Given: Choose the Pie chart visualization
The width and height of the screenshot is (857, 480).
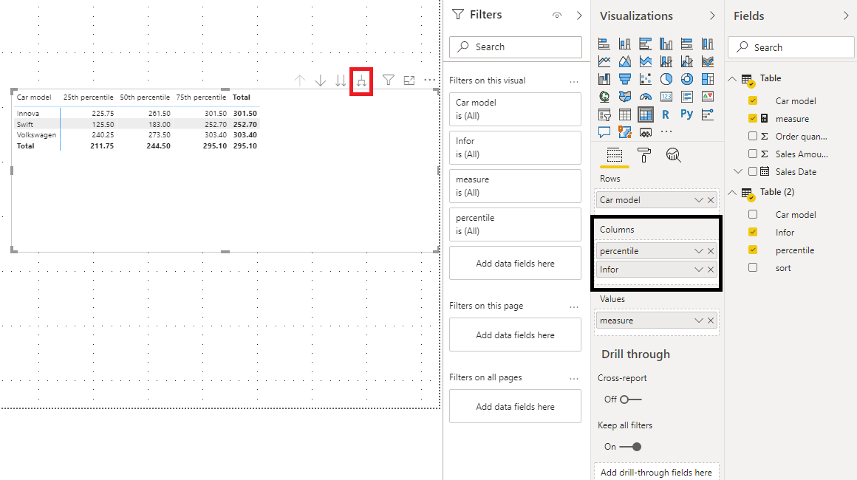Looking at the screenshot, I should [666, 79].
